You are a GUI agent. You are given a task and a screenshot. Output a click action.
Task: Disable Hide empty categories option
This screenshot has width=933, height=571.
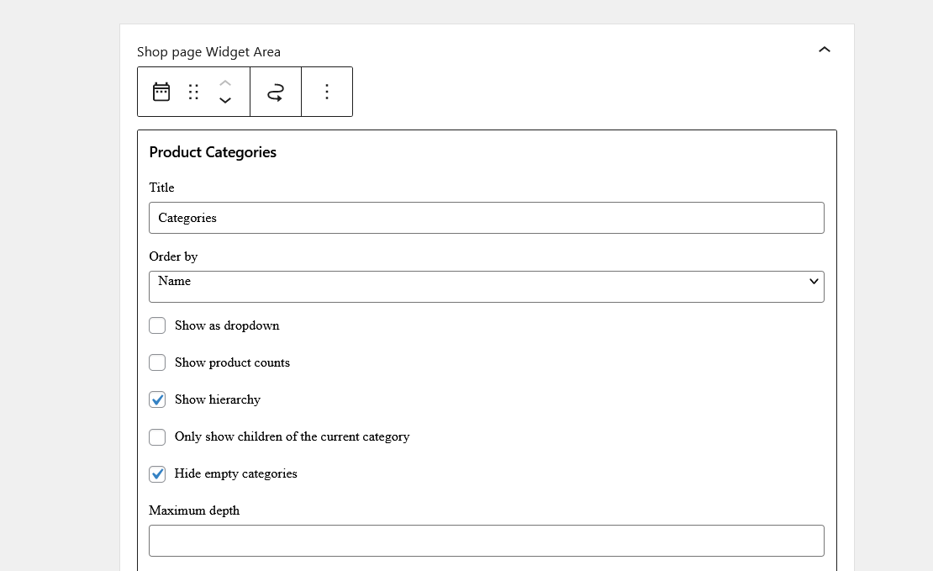(157, 473)
